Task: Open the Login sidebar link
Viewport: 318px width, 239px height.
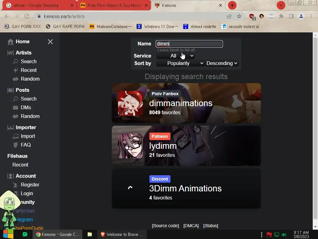Action: pyautogui.click(x=27, y=194)
